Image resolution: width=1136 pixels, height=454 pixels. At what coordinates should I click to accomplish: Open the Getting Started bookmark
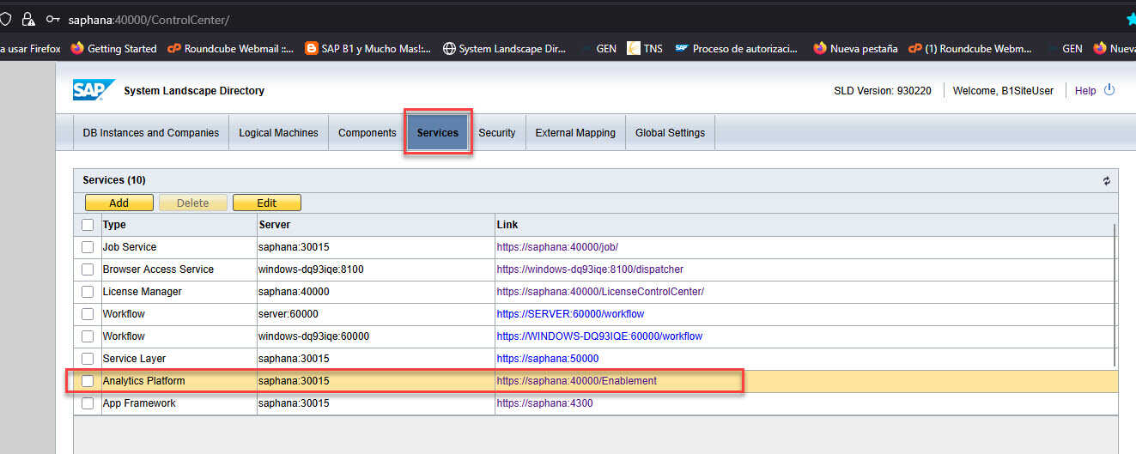tap(113, 49)
